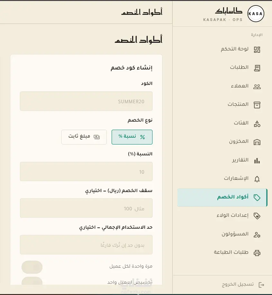Select the active 'أكواد الخصم' sidebar item
This screenshot has height=295, width=272.
click(x=222, y=198)
